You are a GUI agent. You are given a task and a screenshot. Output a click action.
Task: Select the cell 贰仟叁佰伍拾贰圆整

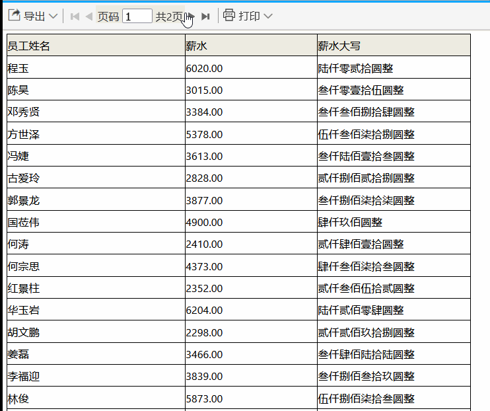point(394,287)
